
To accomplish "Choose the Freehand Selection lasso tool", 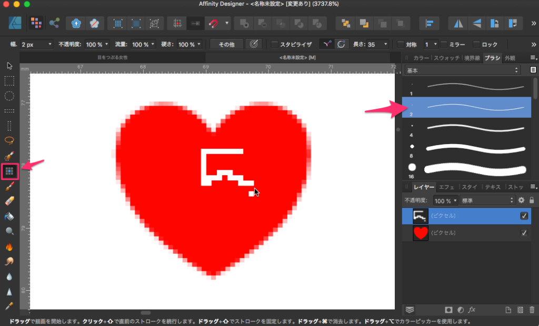I will tap(9, 140).
